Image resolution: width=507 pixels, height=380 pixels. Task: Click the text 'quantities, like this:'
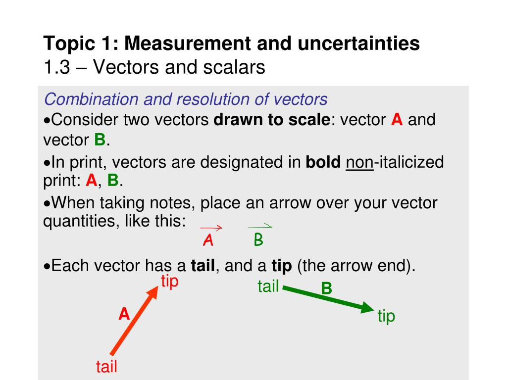(114, 221)
